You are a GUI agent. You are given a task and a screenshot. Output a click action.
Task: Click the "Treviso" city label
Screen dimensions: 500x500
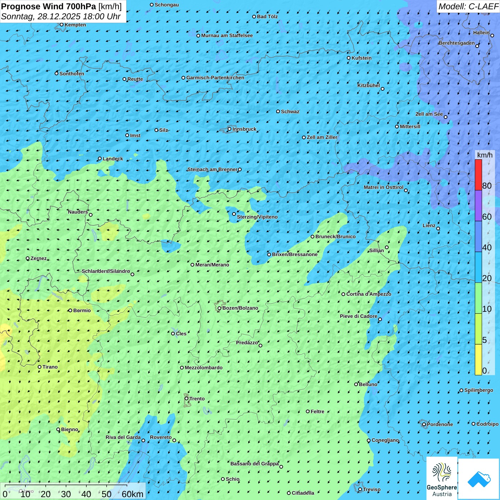pos(372,489)
